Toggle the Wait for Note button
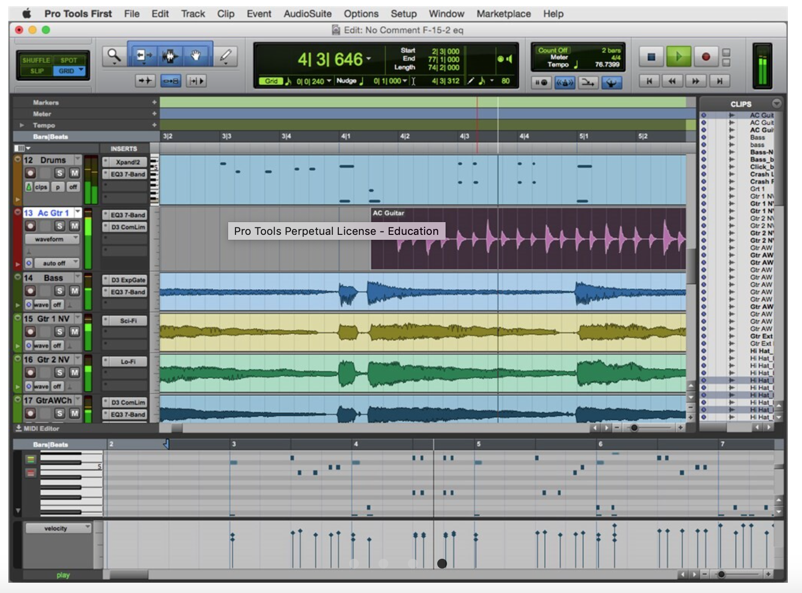 coord(541,83)
